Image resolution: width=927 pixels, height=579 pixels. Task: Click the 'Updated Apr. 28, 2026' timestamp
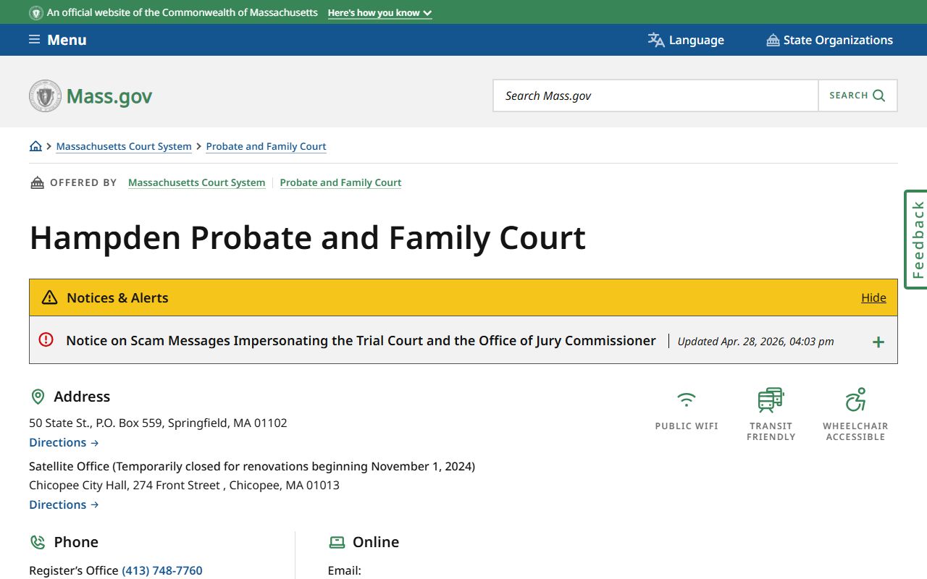[755, 342]
